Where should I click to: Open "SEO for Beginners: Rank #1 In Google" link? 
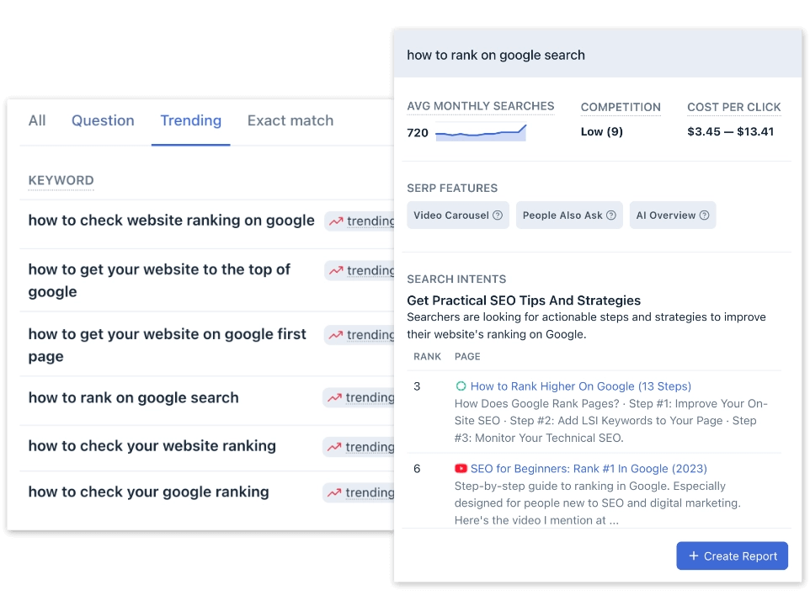pyautogui.click(x=589, y=469)
